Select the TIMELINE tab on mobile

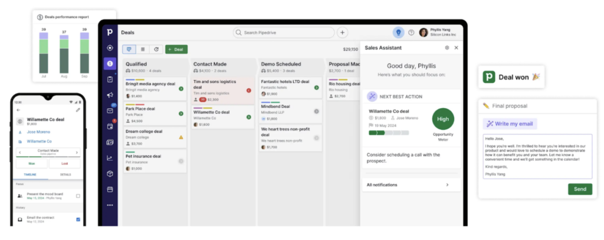pyautogui.click(x=31, y=175)
